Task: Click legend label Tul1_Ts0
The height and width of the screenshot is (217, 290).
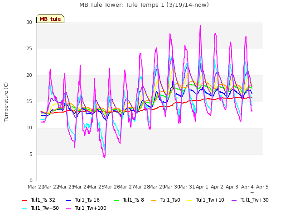Action: 170,200
